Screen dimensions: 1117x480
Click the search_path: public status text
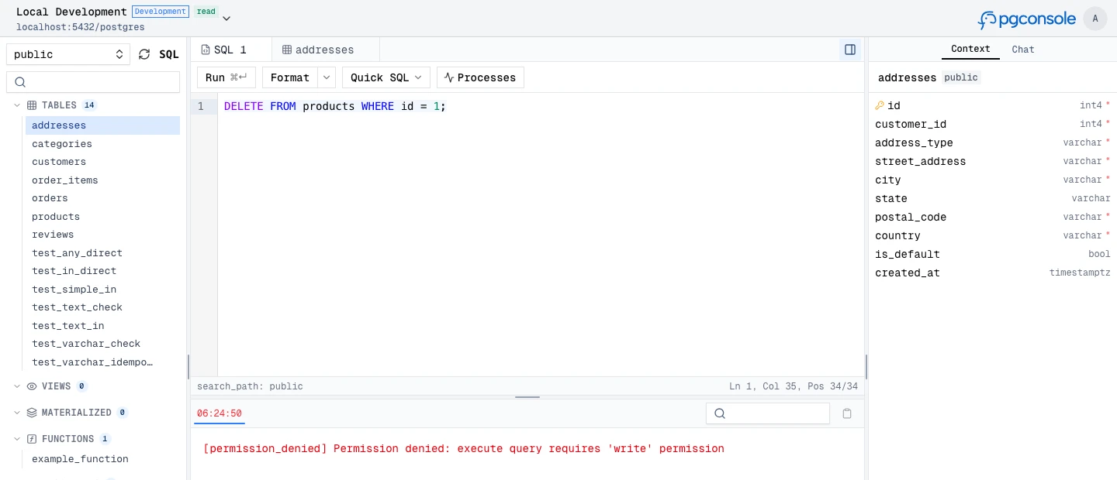[250, 386]
